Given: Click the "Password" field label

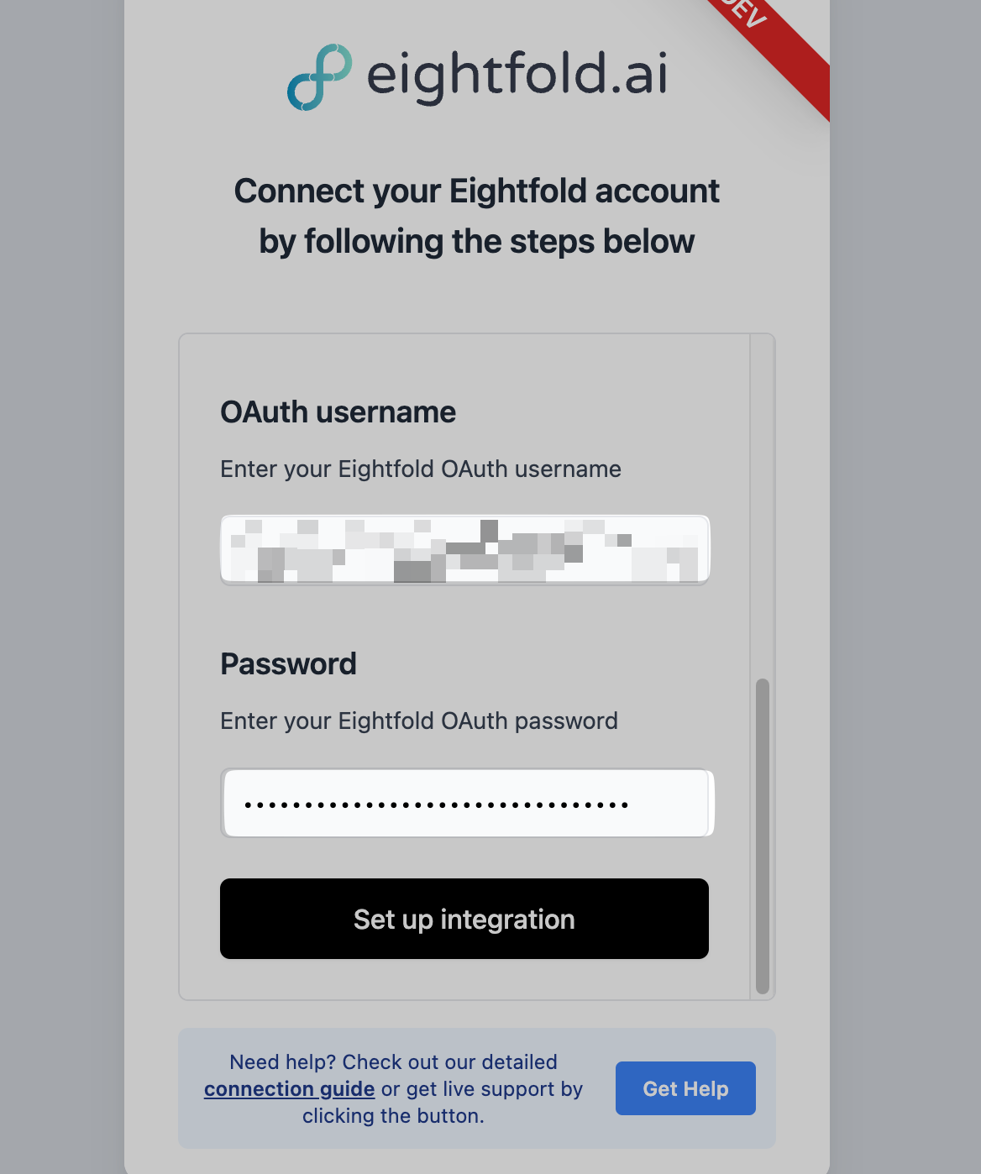Looking at the screenshot, I should (x=288, y=664).
